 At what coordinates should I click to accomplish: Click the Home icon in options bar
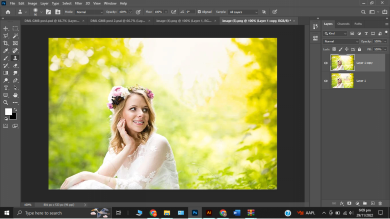click(8, 12)
